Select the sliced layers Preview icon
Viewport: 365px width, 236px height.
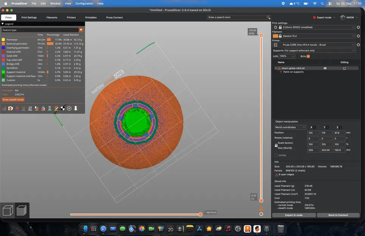coord(21,210)
